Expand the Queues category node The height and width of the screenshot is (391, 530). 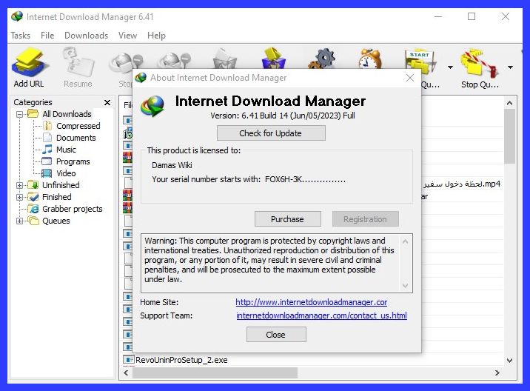[19, 221]
